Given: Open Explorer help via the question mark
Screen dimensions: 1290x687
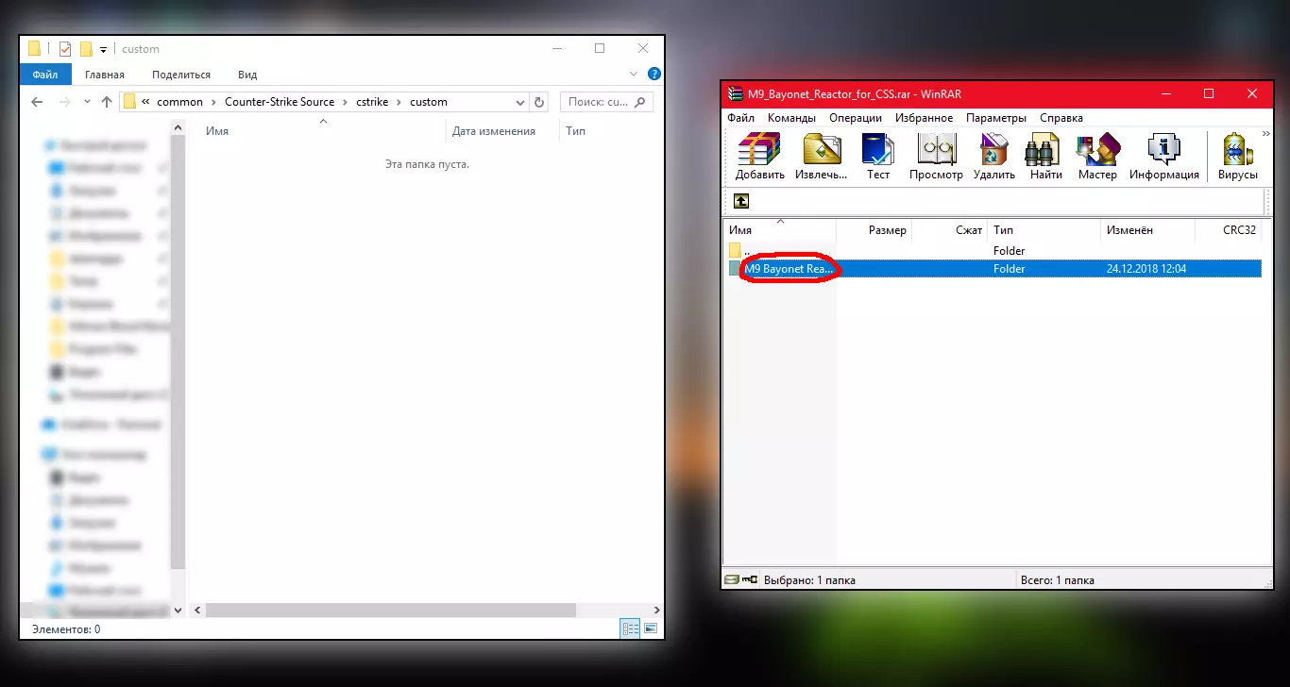Looking at the screenshot, I should pos(654,74).
